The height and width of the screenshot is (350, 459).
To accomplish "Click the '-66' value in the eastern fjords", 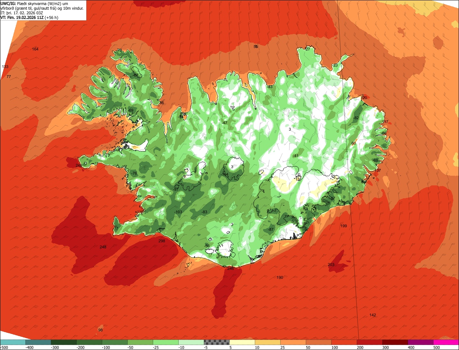I will 384,133.
